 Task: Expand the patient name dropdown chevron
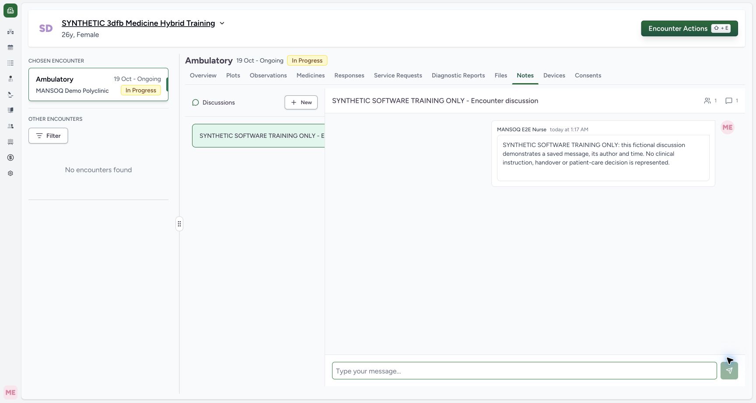(x=222, y=23)
